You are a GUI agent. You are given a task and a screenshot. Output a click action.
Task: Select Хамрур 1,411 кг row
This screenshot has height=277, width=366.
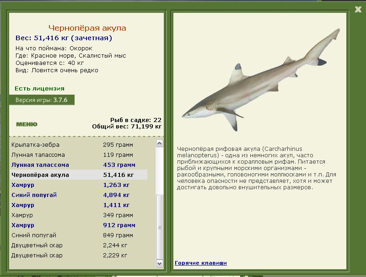(78, 205)
